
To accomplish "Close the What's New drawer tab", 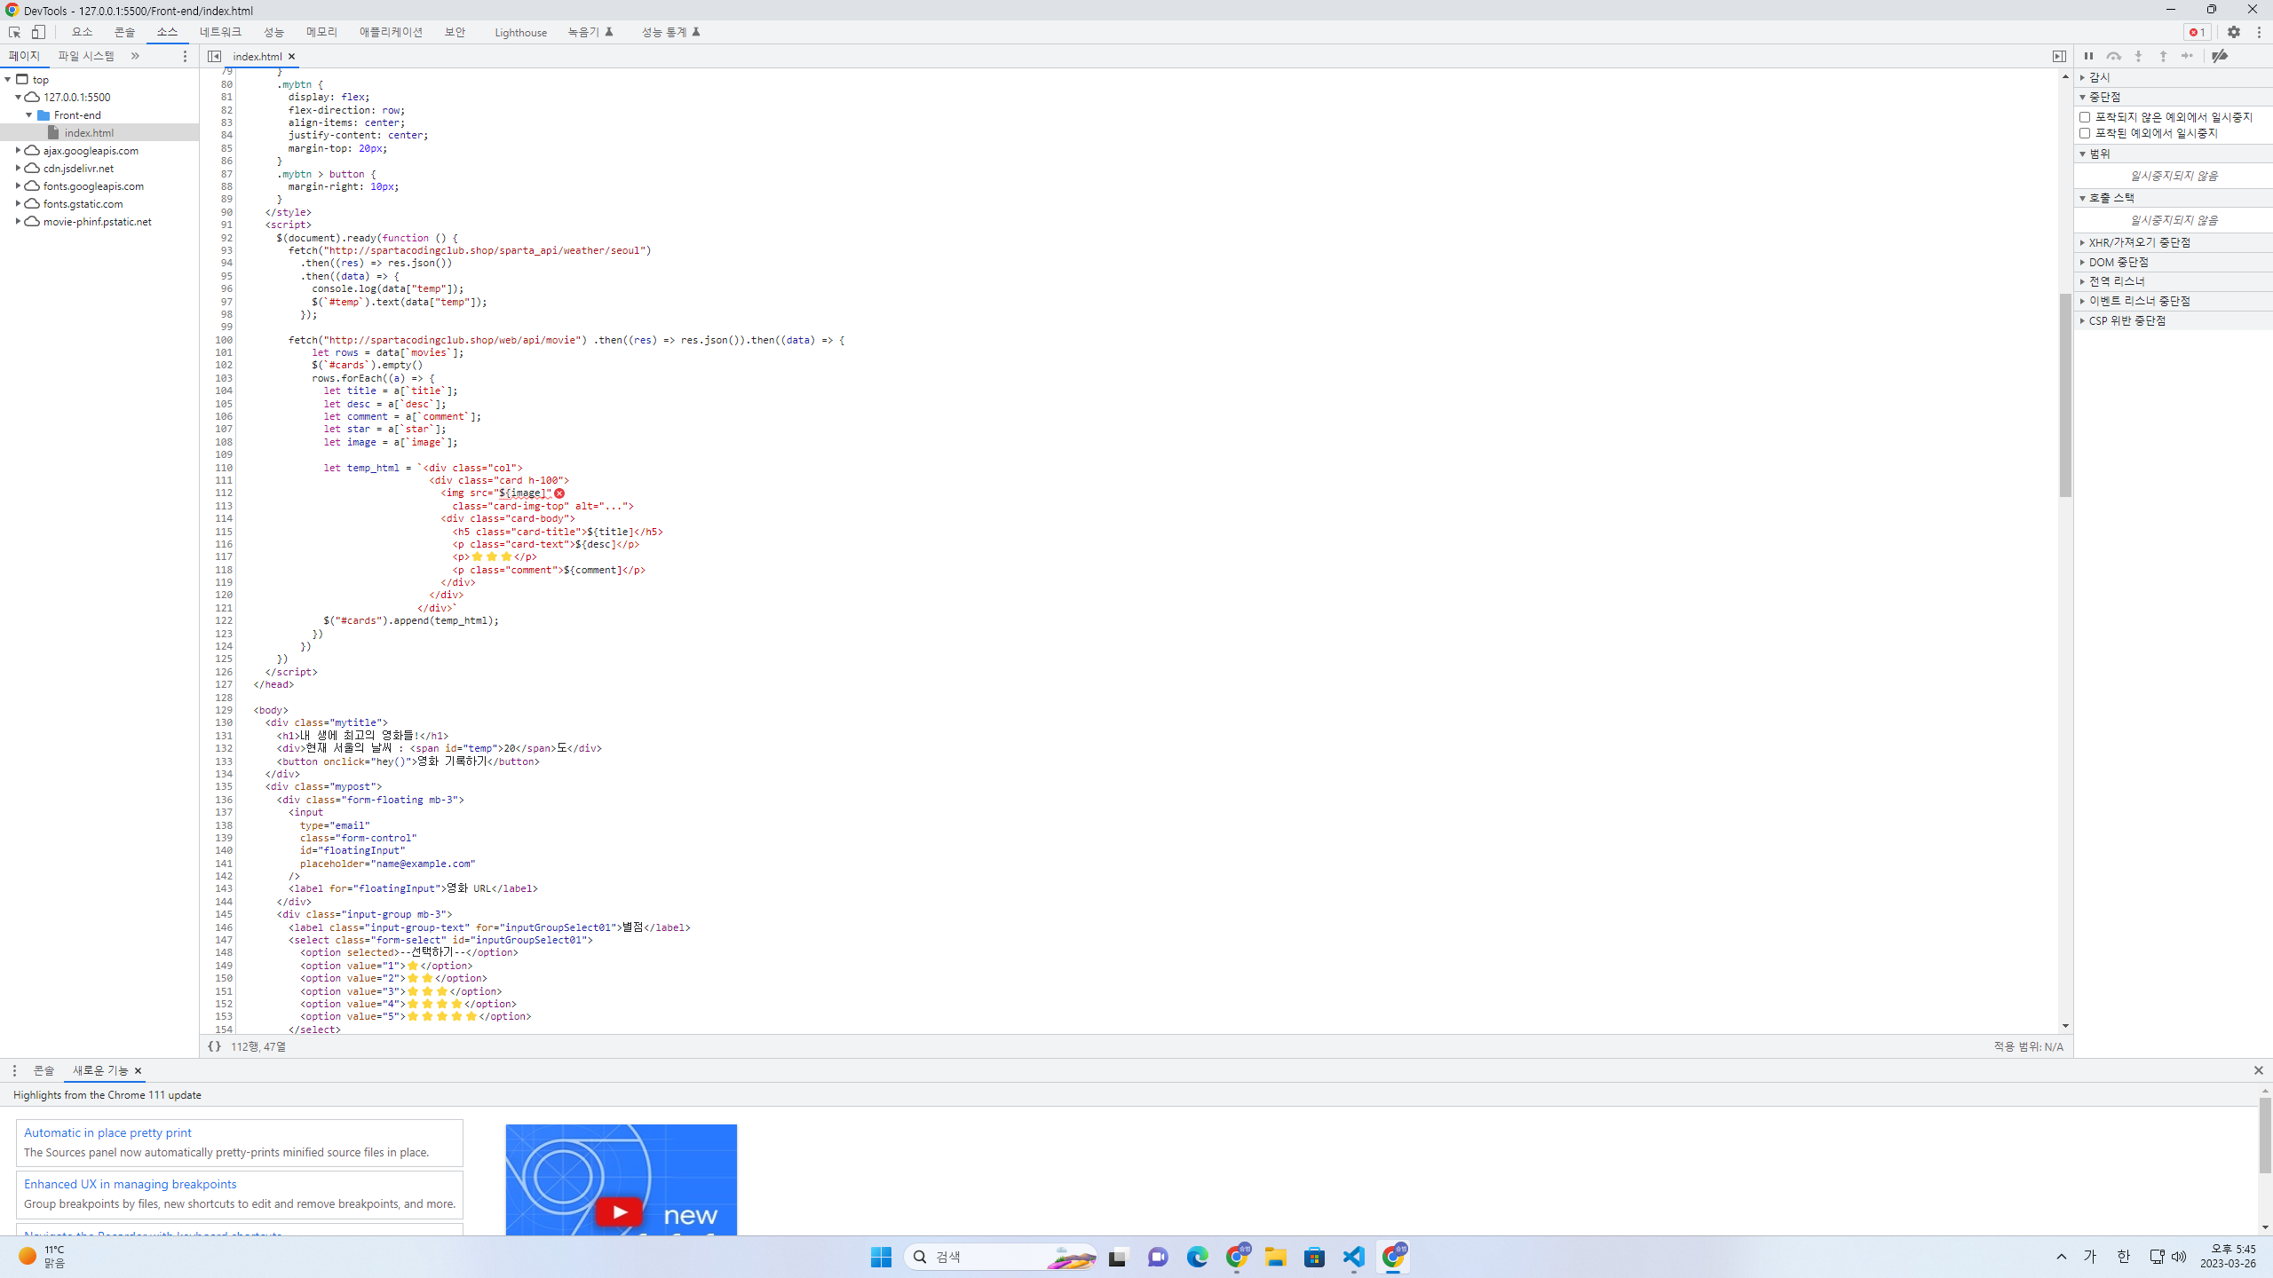I will 138,1071.
